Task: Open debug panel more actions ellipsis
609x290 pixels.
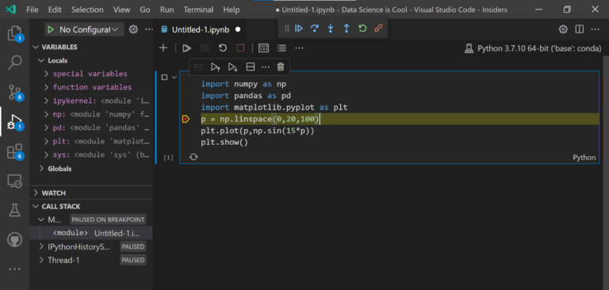Action: [149, 29]
